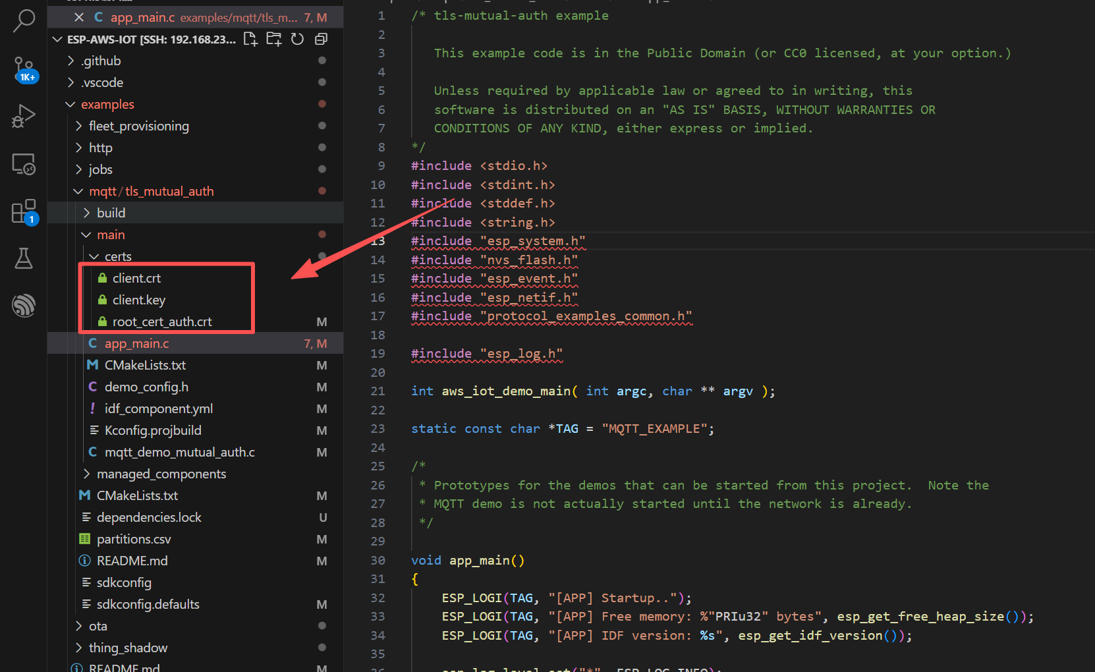Screen dimensions: 1095x672
Task: Click the C file icon of demo_config.h
Action: 93,387
